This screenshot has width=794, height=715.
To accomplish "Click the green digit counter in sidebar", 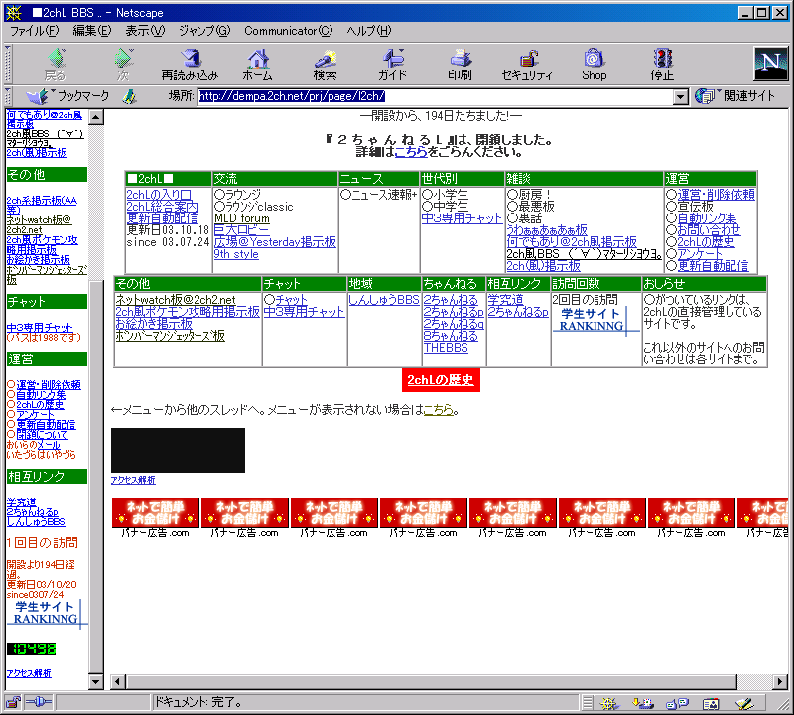I will click(31, 649).
